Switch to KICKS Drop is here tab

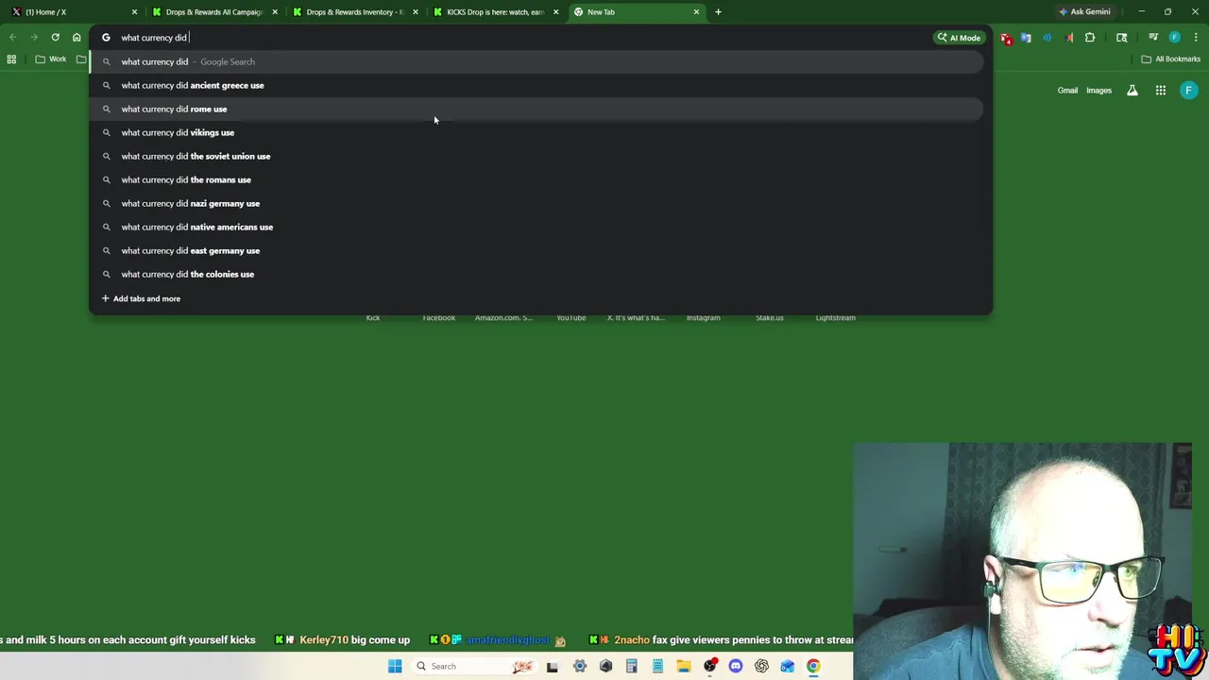click(x=497, y=12)
